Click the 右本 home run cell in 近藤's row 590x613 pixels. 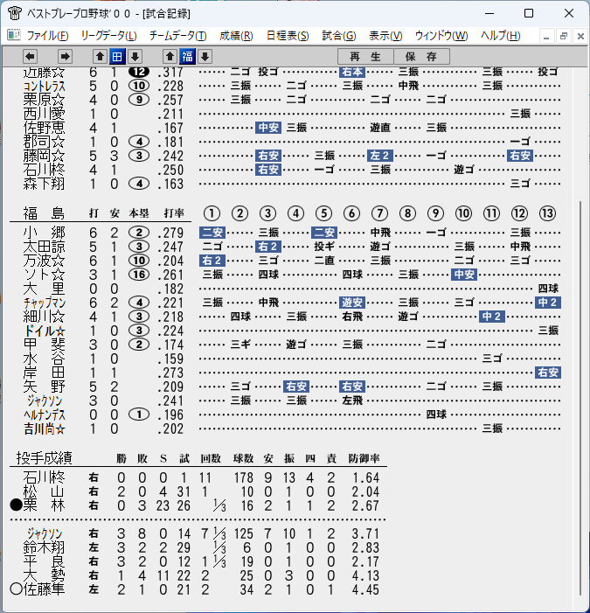[x=352, y=72]
